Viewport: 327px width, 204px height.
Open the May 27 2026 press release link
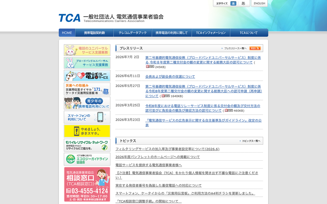click(203, 91)
